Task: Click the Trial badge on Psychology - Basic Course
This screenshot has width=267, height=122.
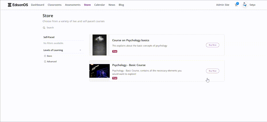Action: click(115, 78)
